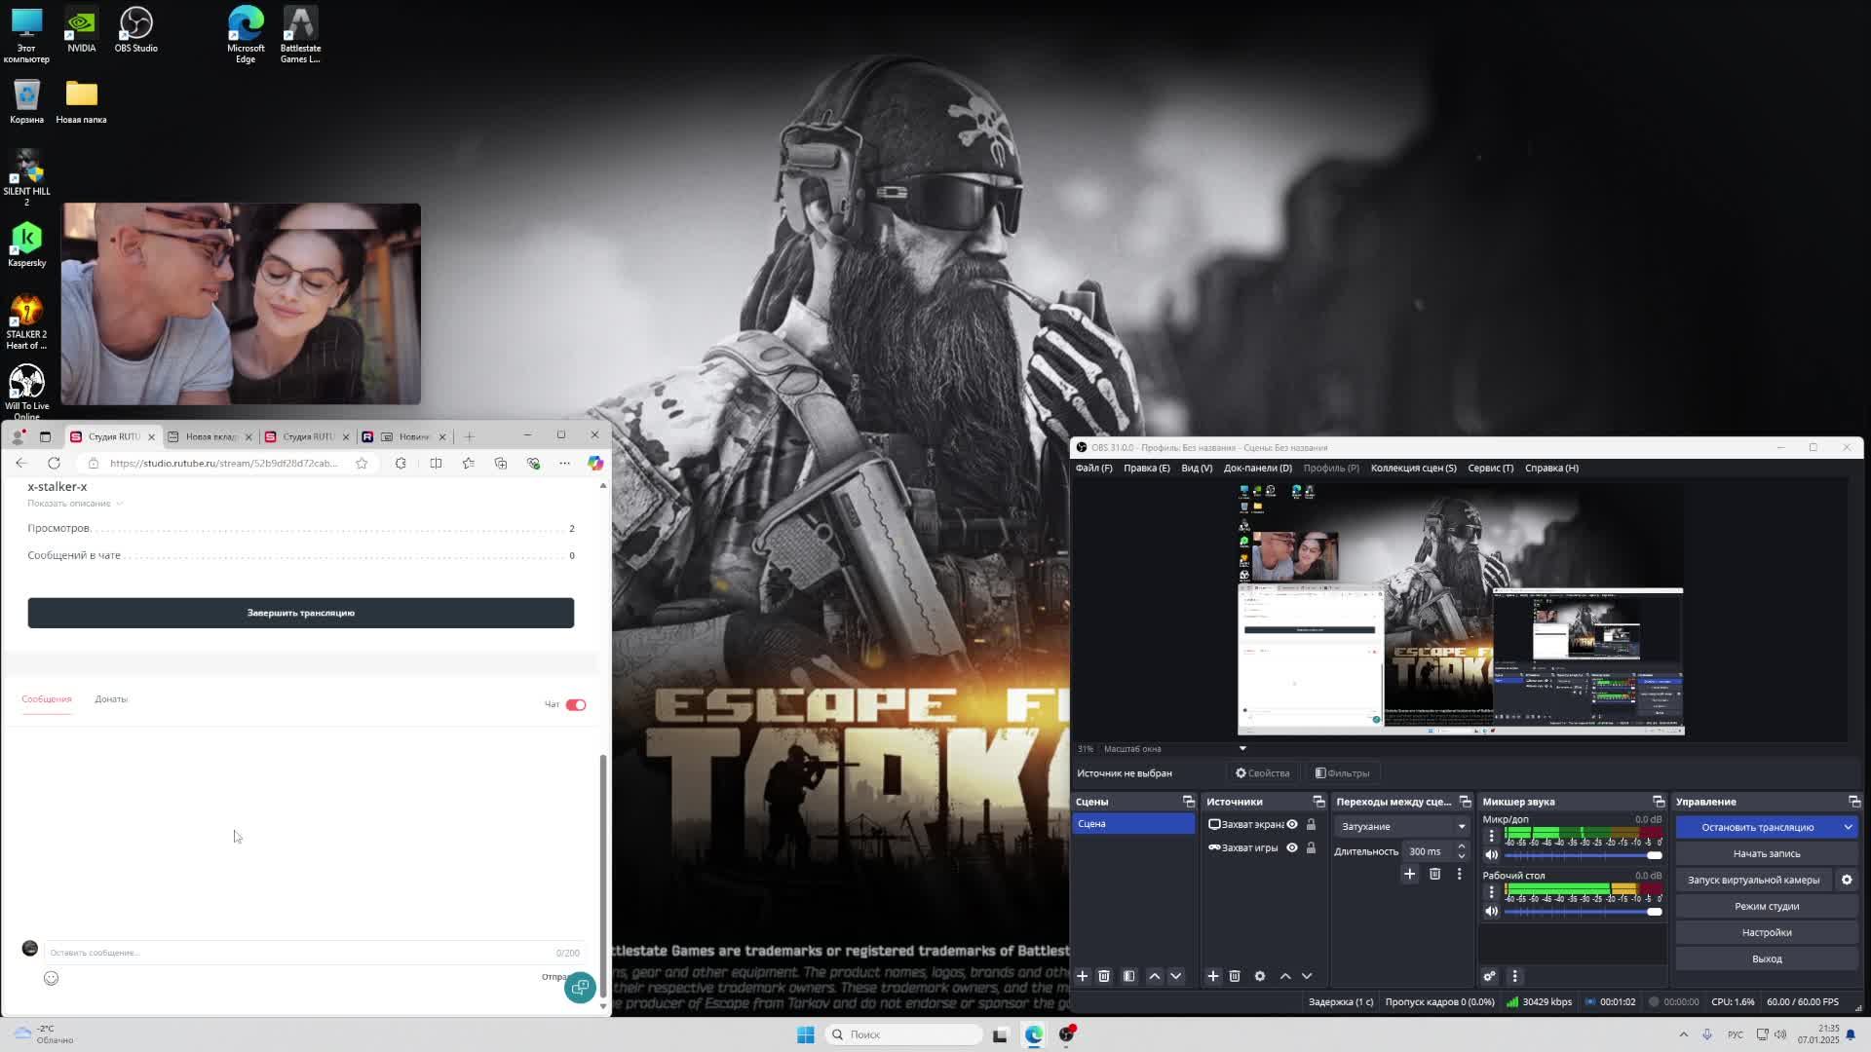Lock the Захват игры source
Screen dimensions: 1871x1052
point(1311,847)
